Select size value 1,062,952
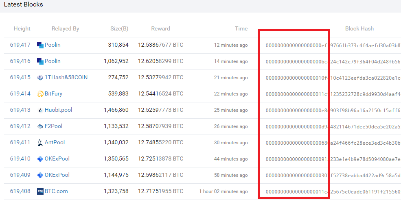The height and width of the screenshot is (202, 401). pyautogui.click(x=116, y=61)
